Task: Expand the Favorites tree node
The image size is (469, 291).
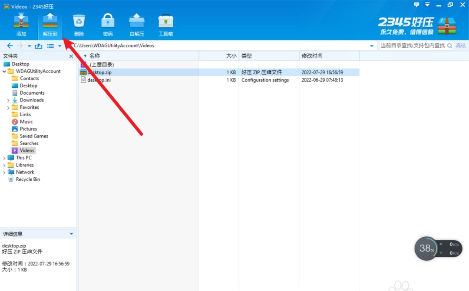Action: 8,108
